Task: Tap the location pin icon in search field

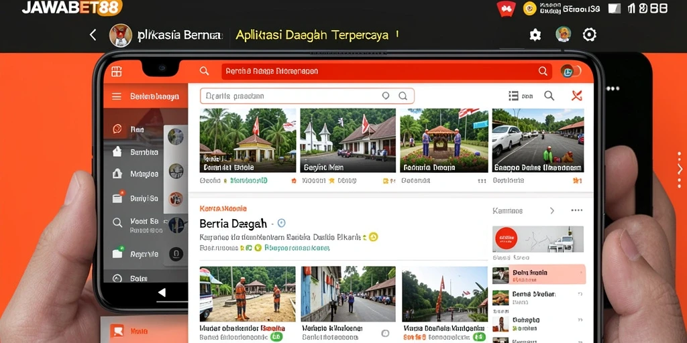Action: (x=386, y=96)
